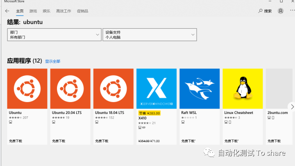295x166 pixels.
Task: Open the Ubuntu app tile icon
Action: pos(27,89)
